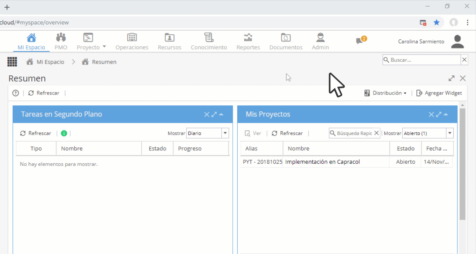Open Carolina Sarmiento user profile avatar
This screenshot has height=254, width=476.
[x=458, y=42]
